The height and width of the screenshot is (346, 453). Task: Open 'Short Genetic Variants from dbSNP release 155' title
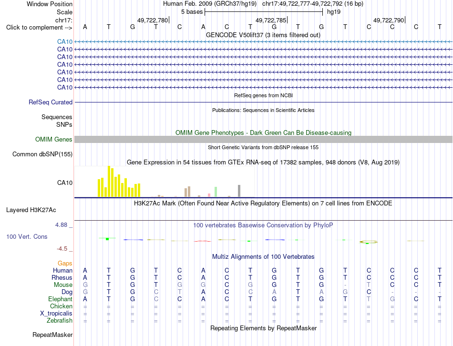(263, 147)
